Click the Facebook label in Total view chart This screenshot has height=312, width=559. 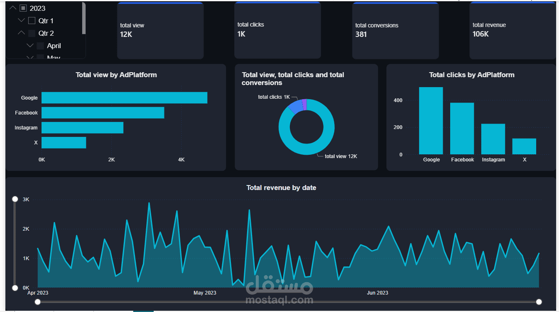27,113
